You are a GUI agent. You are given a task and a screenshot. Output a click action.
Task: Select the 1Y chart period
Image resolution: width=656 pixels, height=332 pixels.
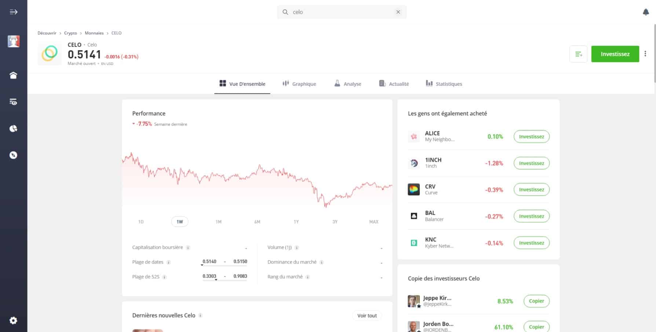296,222
